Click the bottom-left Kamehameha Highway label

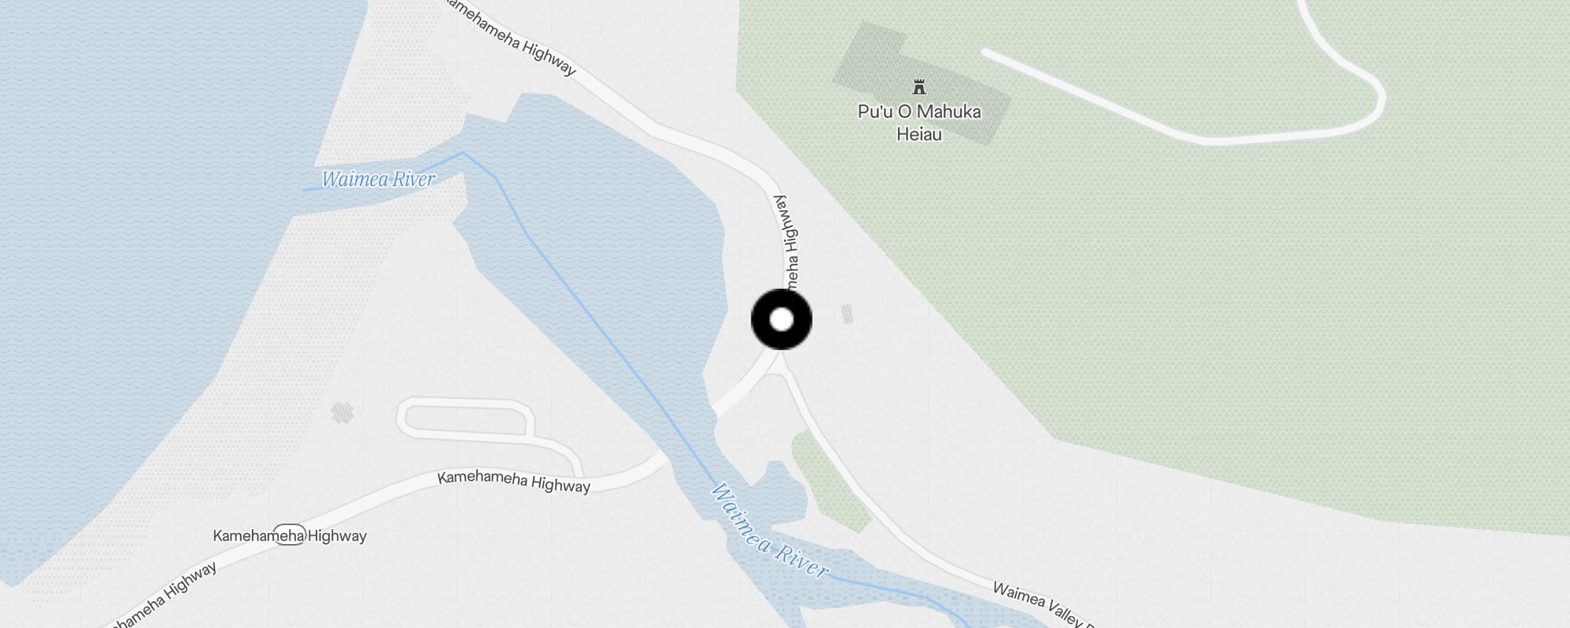click(161, 598)
